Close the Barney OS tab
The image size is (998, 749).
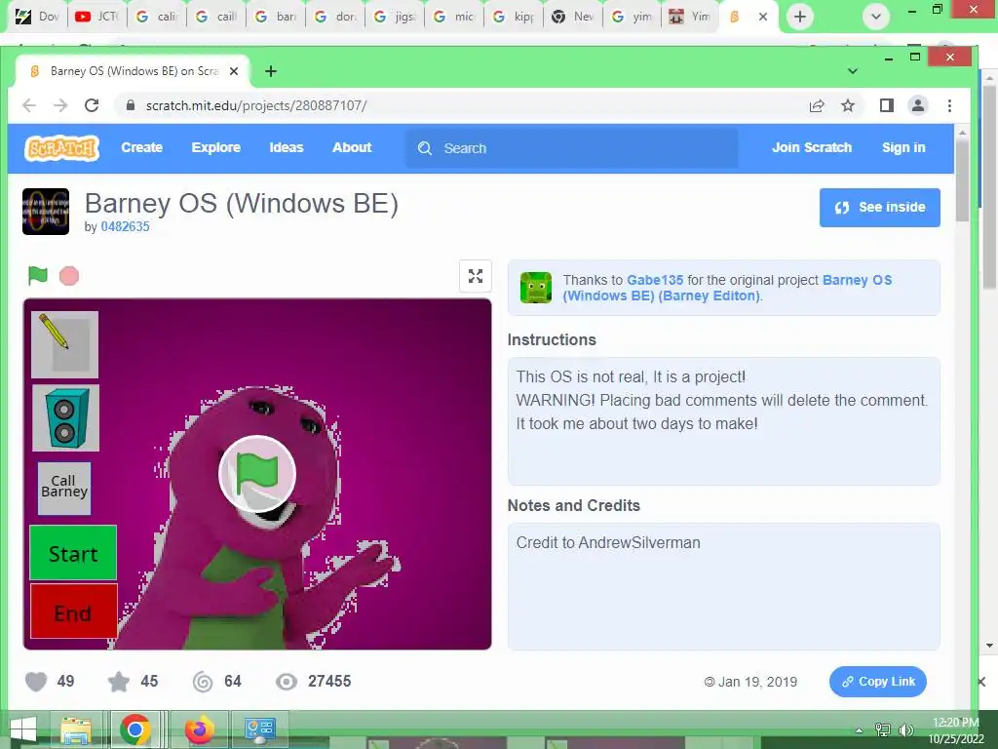[x=234, y=71]
